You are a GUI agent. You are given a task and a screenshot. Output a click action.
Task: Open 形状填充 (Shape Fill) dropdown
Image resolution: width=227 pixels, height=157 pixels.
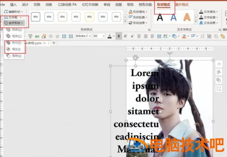[x=138, y=12]
